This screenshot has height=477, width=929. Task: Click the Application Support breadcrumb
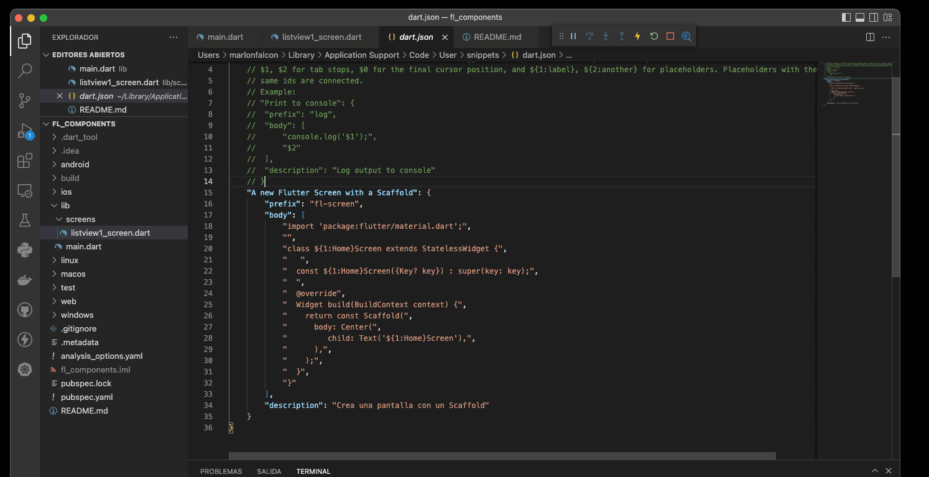pos(362,55)
